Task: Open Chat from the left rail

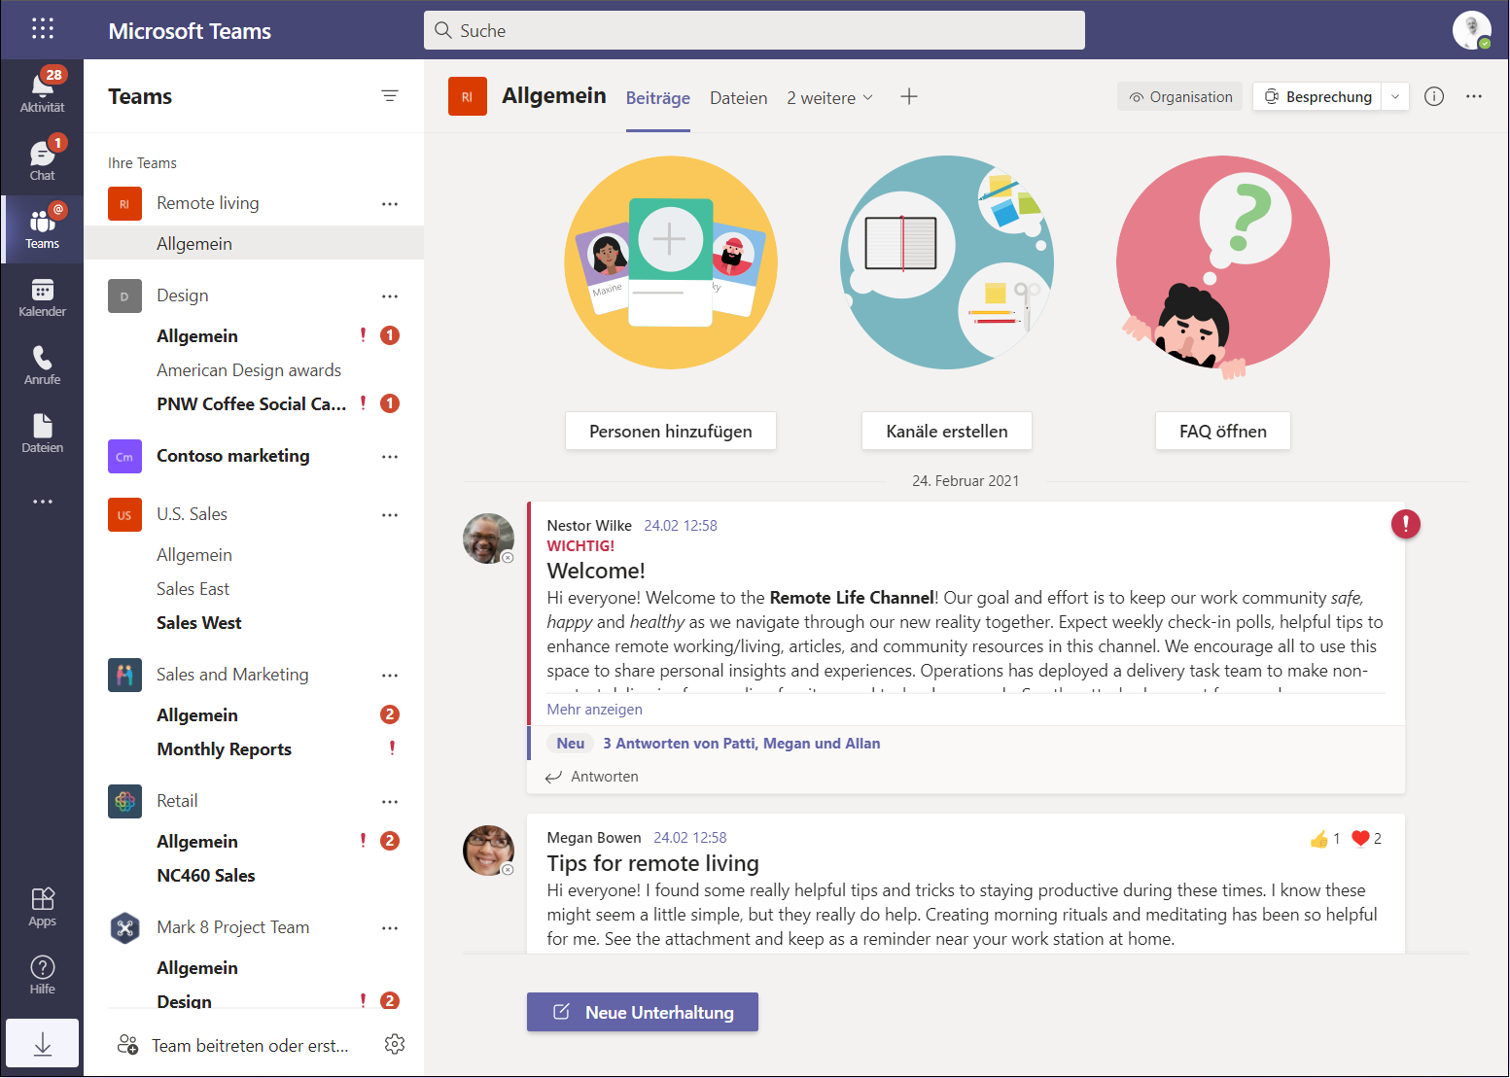Action: [x=42, y=158]
